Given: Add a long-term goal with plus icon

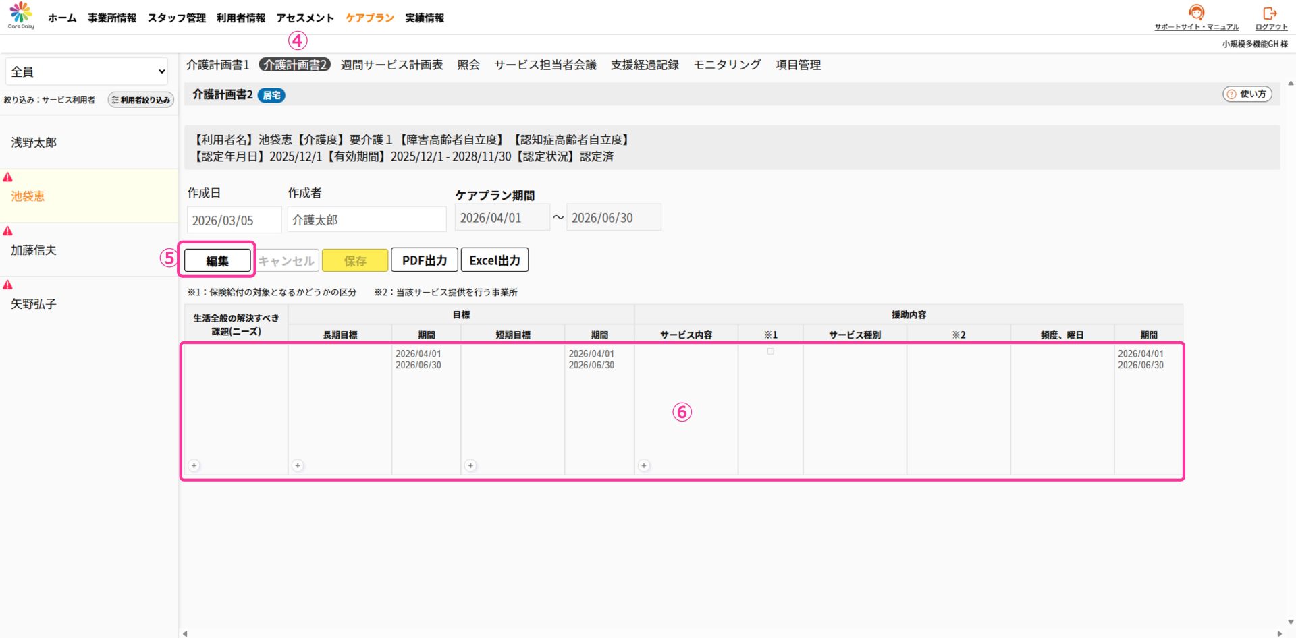Looking at the screenshot, I should 298,465.
